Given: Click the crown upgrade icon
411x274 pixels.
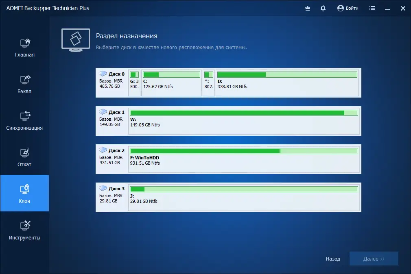Looking at the screenshot, I should 308,9.
